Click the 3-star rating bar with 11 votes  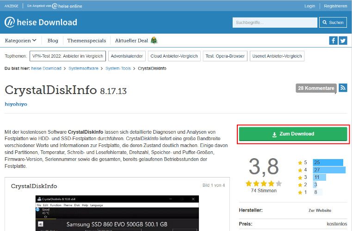point(320,177)
